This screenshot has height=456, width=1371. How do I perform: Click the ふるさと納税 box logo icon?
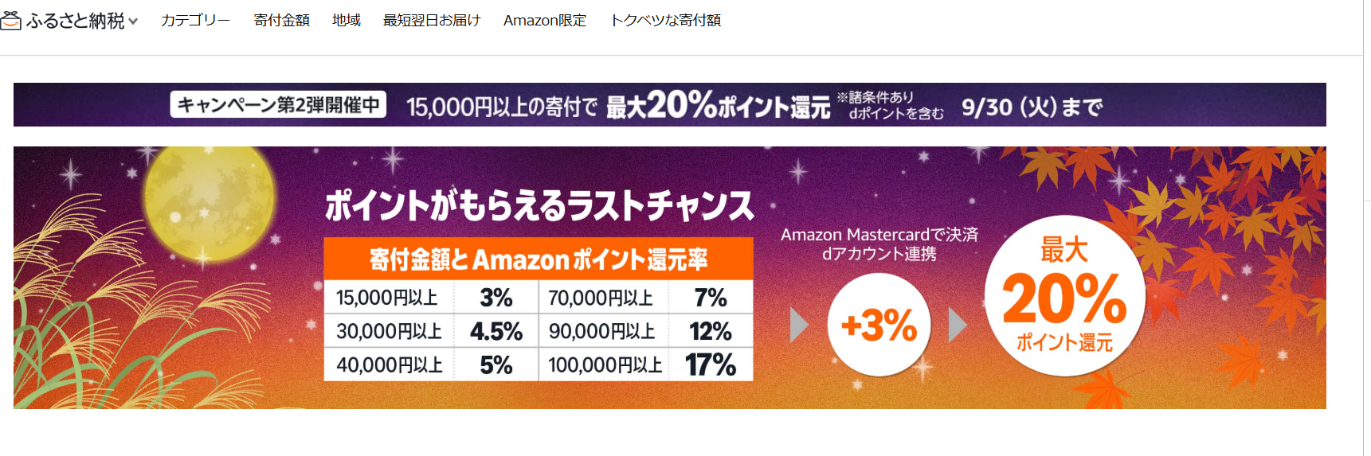pos(10,21)
